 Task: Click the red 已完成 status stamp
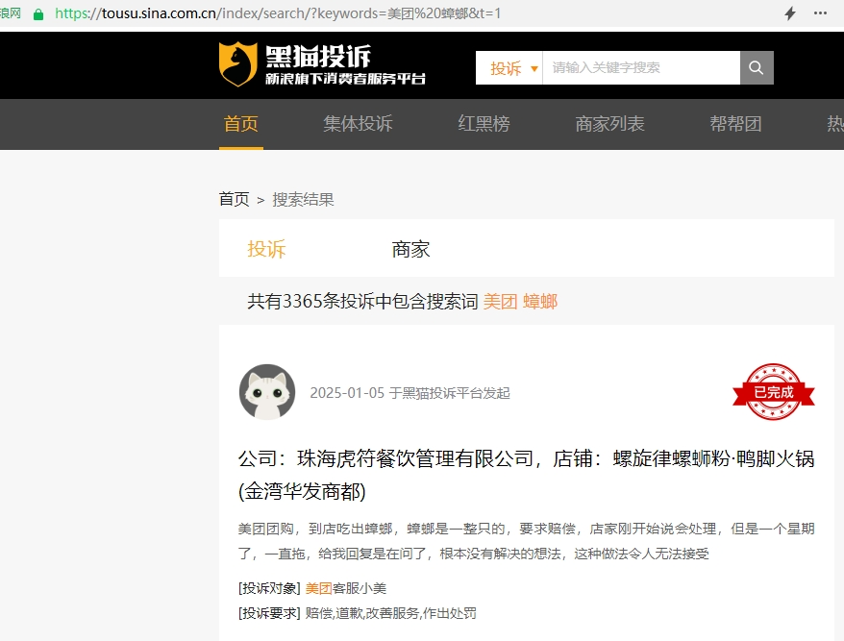(x=774, y=392)
